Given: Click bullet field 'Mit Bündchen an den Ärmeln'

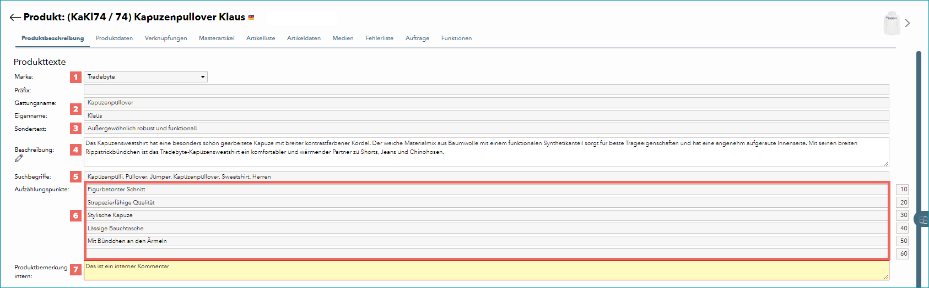Looking at the screenshot, I should [x=487, y=241].
